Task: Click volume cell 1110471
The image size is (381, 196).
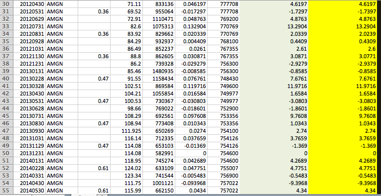Action: coord(159,19)
